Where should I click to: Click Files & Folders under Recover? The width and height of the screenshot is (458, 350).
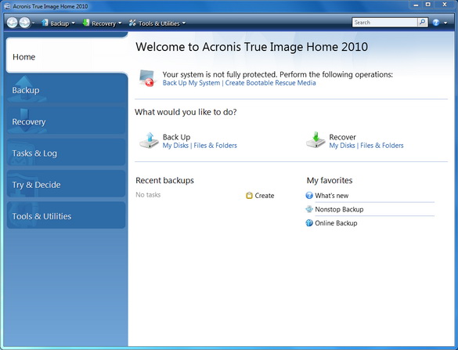click(382, 146)
